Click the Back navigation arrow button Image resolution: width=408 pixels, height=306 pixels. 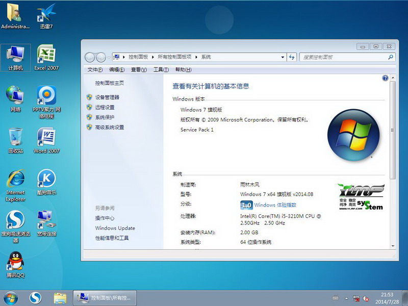tap(90, 57)
